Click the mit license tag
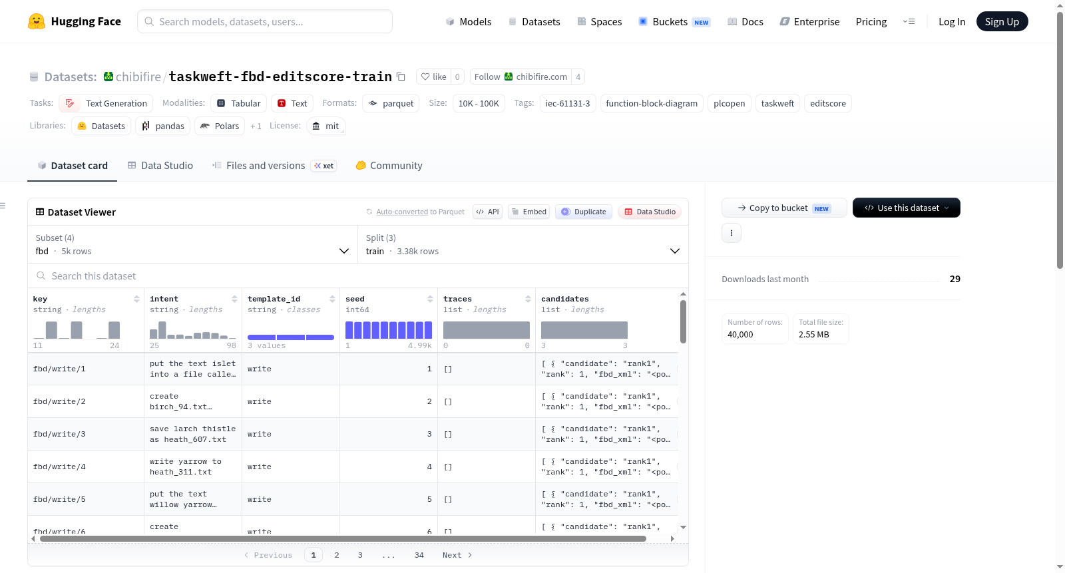1065x573 pixels. click(x=326, y=126)
